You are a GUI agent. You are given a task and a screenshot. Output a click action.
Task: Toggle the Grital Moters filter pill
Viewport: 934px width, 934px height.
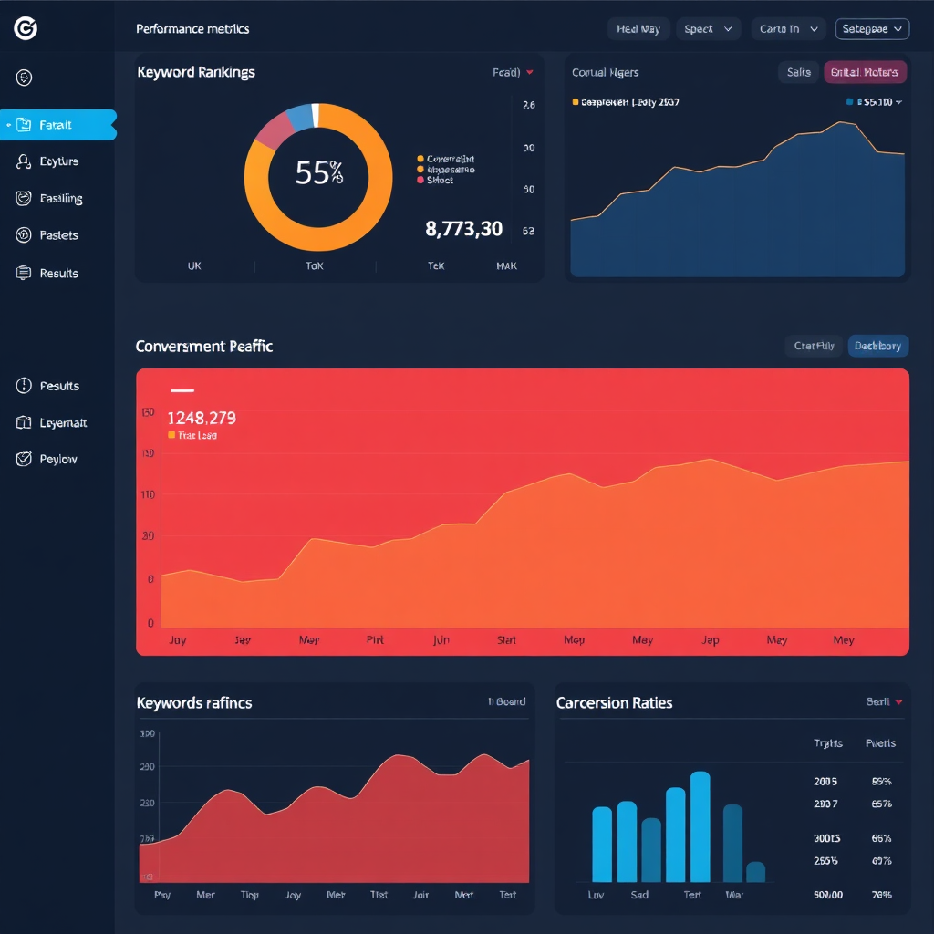tap(865, 72)
